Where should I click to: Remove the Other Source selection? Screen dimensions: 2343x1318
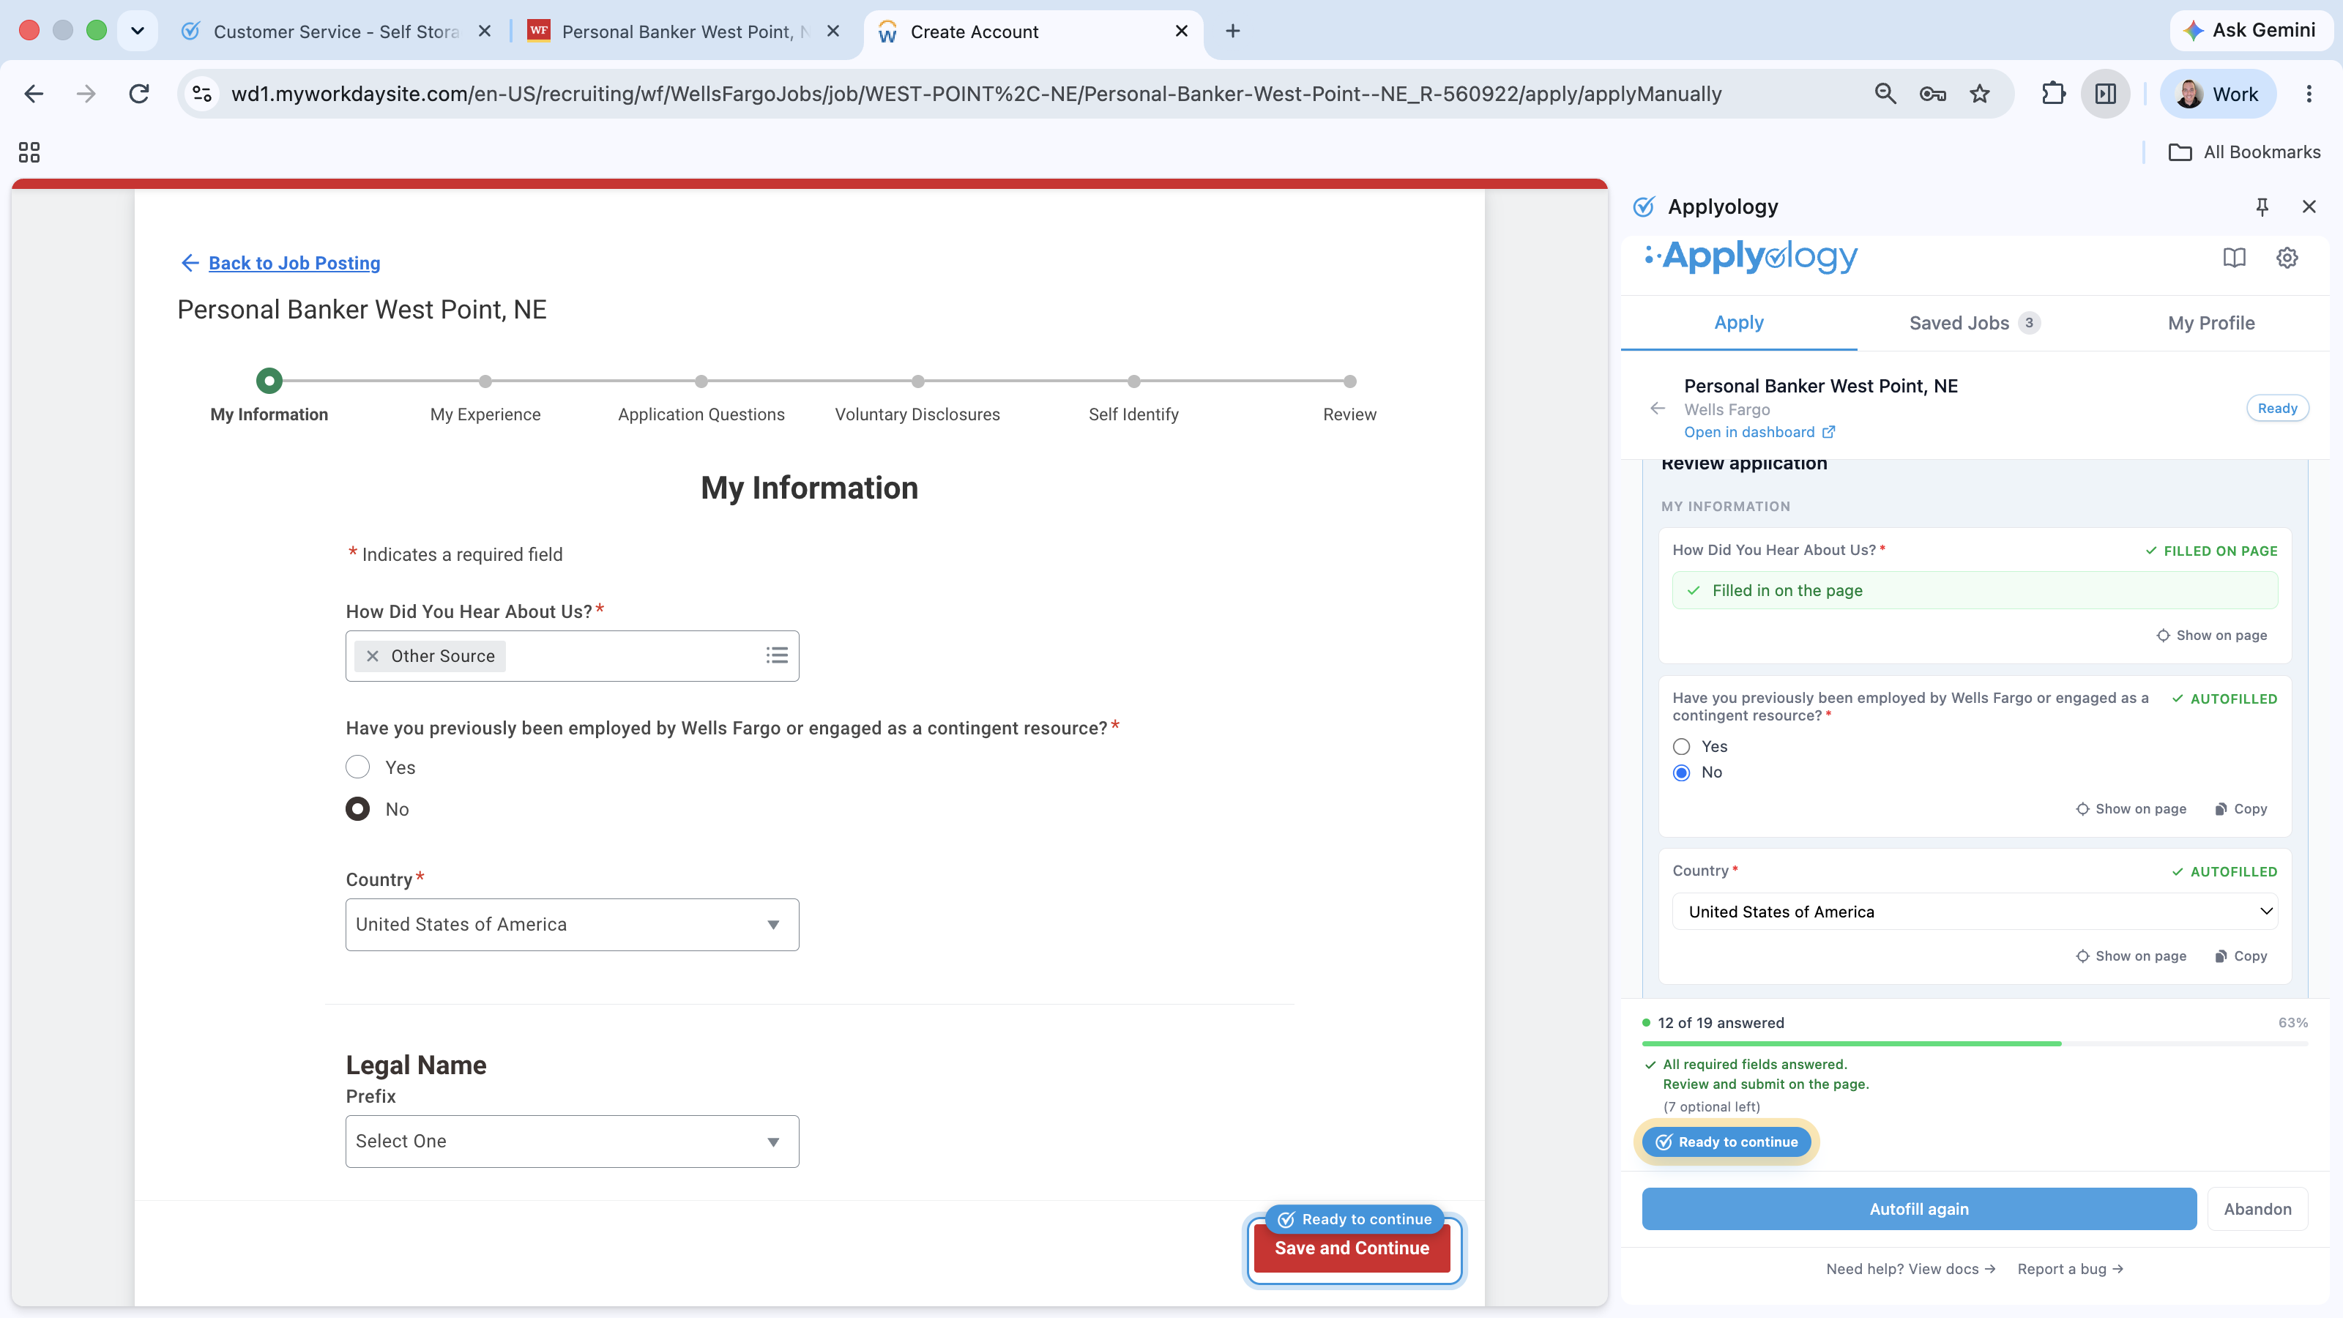point(372,656)
